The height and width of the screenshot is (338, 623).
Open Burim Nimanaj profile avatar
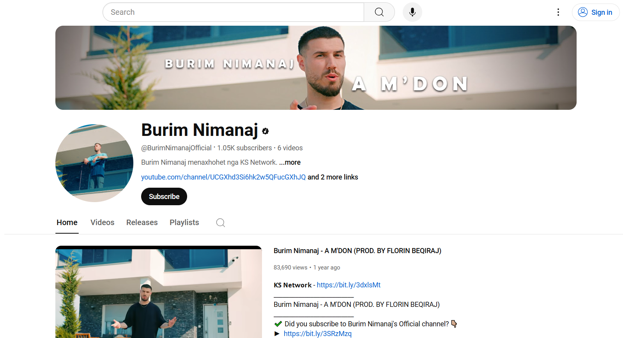tap(94, 163)
